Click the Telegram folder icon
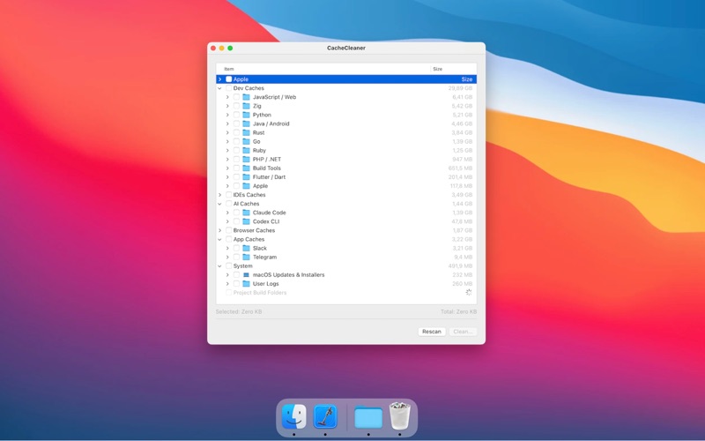 pos(246,257)
